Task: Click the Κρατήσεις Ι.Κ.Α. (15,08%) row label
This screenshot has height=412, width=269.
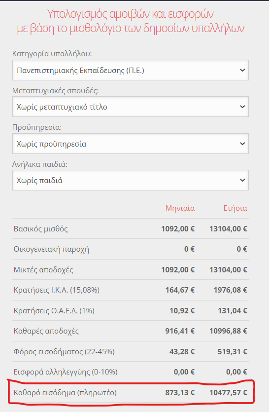Action: point(57,290)
